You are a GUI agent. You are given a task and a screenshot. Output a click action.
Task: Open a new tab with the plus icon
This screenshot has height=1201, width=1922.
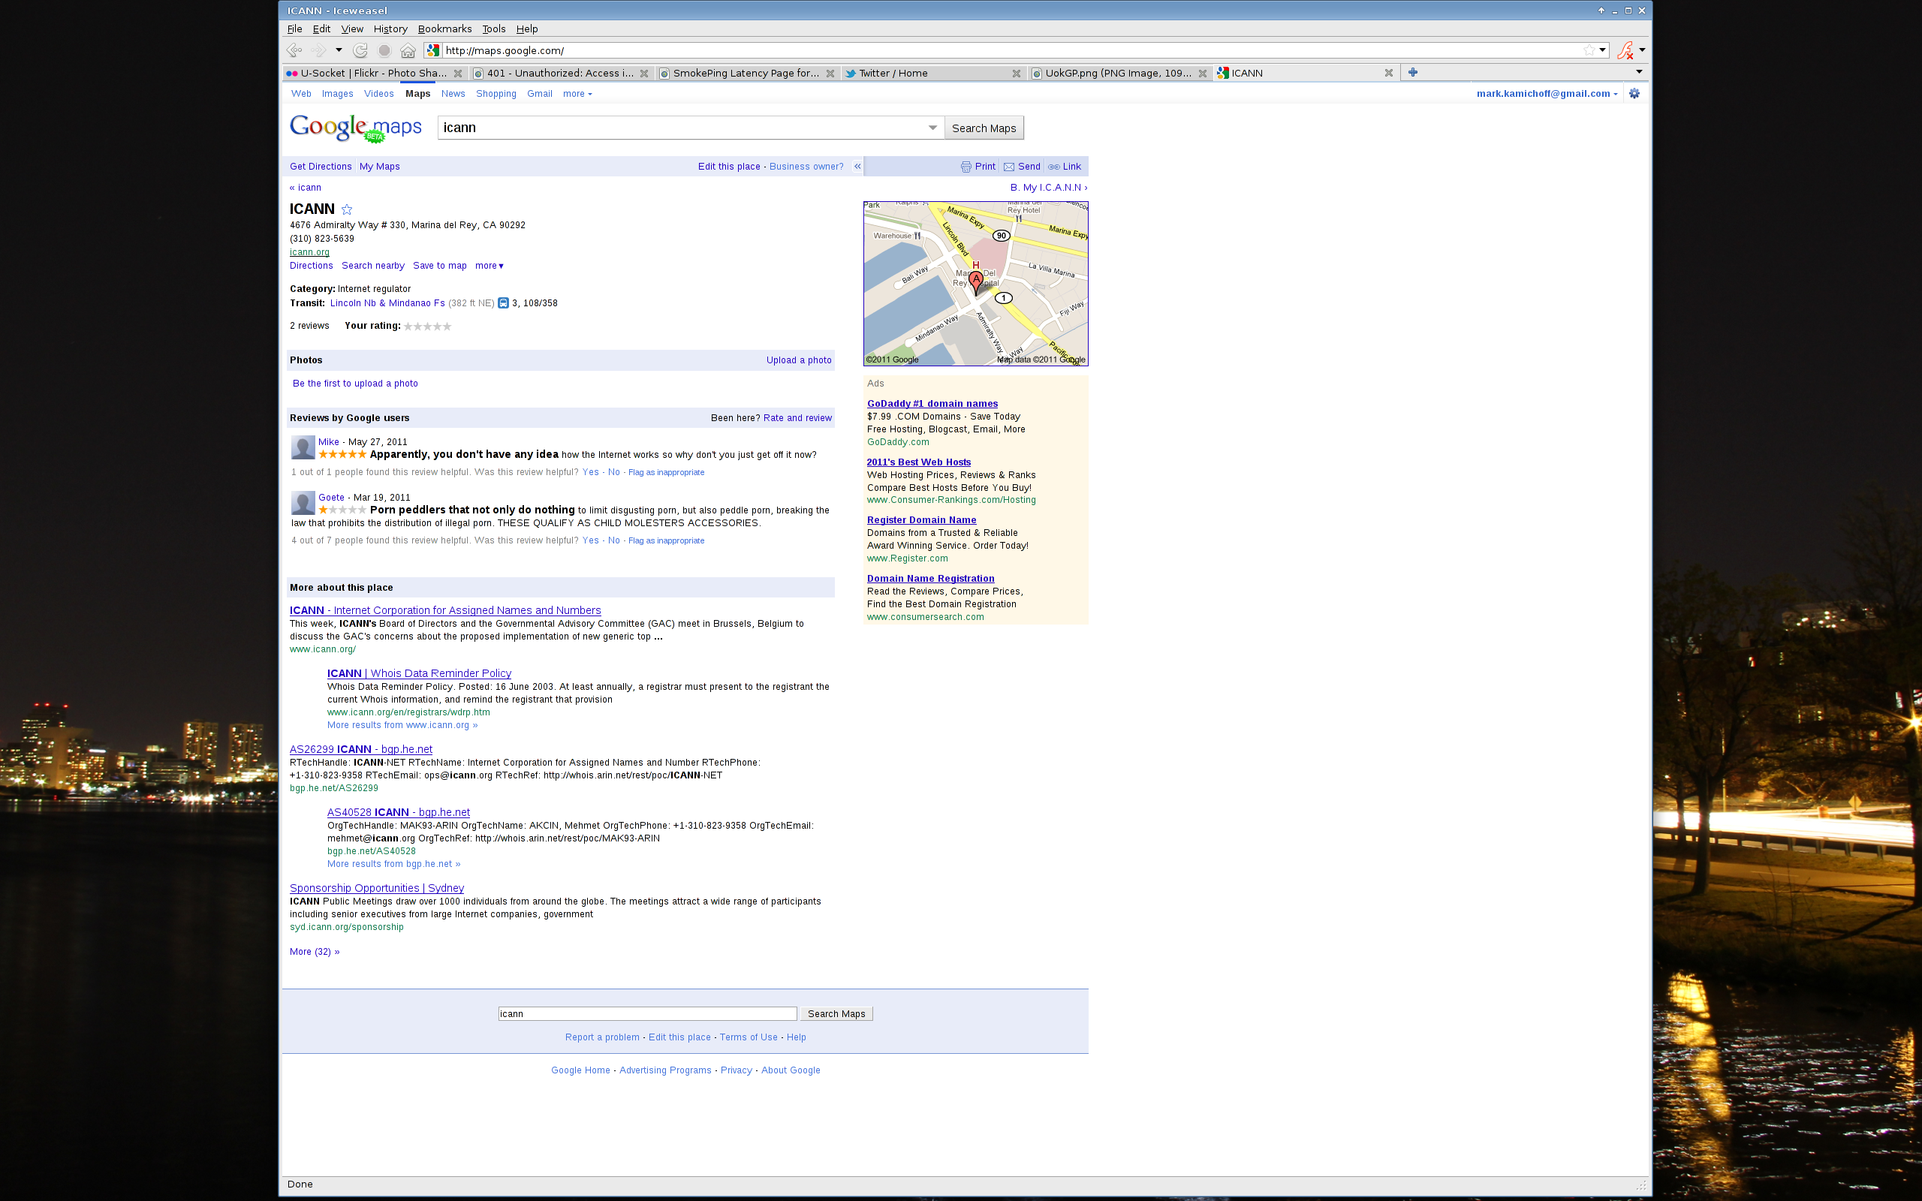click(1413, 72)
